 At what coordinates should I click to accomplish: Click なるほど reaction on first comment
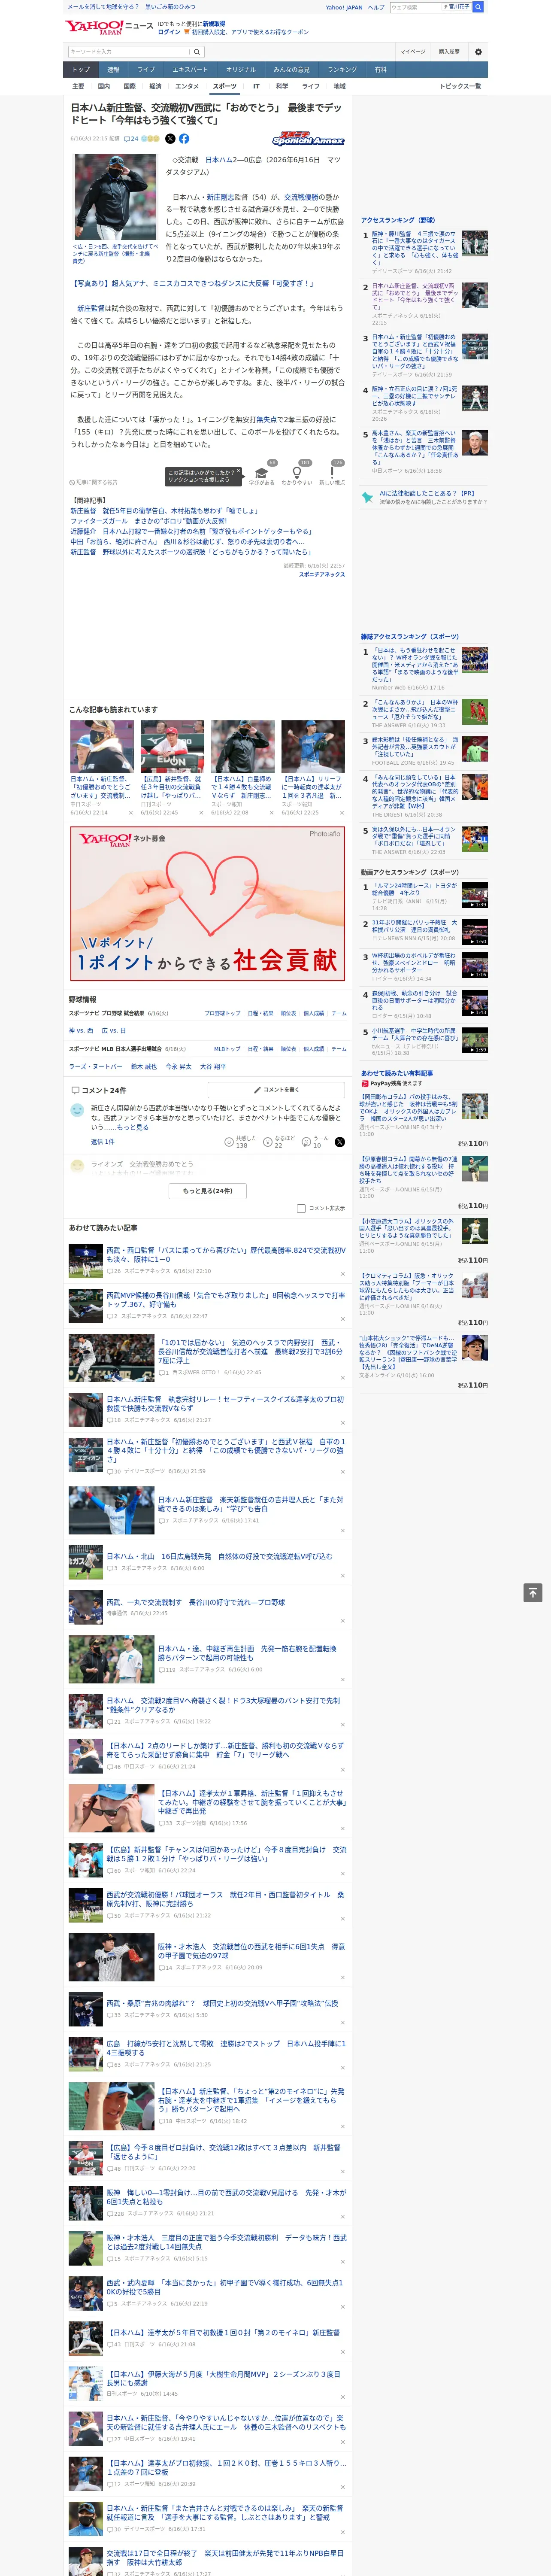[280, 1142]
